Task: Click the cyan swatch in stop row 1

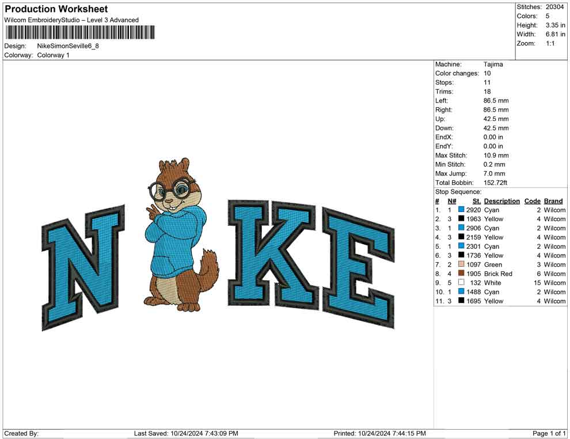Action: click(461, 210)
